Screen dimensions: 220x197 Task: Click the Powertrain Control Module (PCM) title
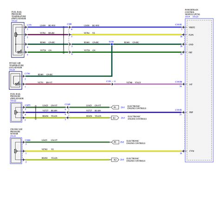tap(192, 12)
